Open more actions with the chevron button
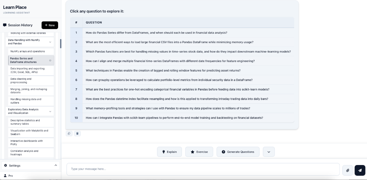367x180 pixels. click(269, 152)
